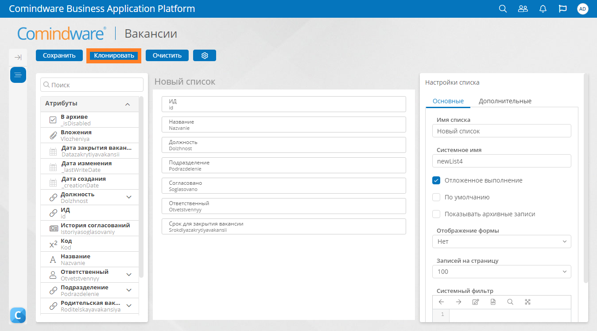
Task: Enable Показывать архивные записи checkbox
Action: pyautogui.click(x=436, y=214)
